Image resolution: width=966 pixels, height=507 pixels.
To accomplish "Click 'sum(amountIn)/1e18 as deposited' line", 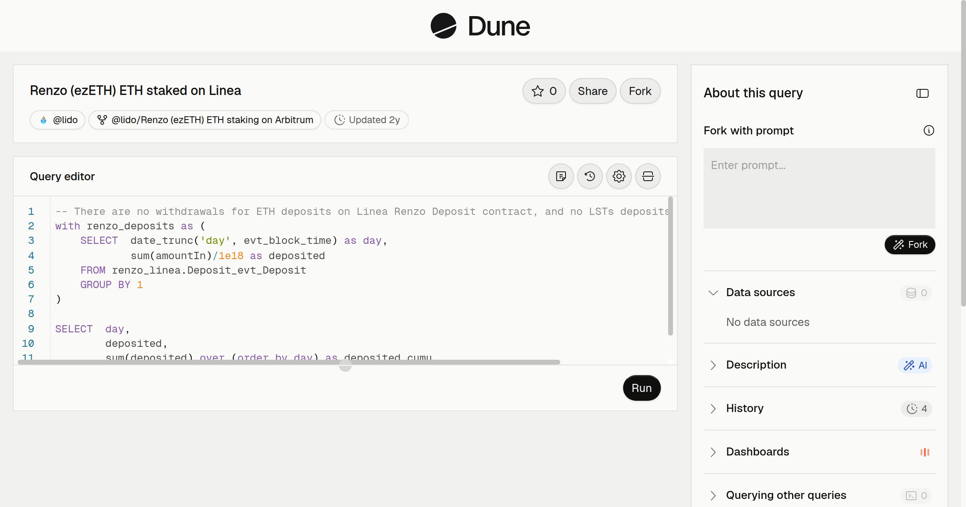I will [x=227, y=256].
